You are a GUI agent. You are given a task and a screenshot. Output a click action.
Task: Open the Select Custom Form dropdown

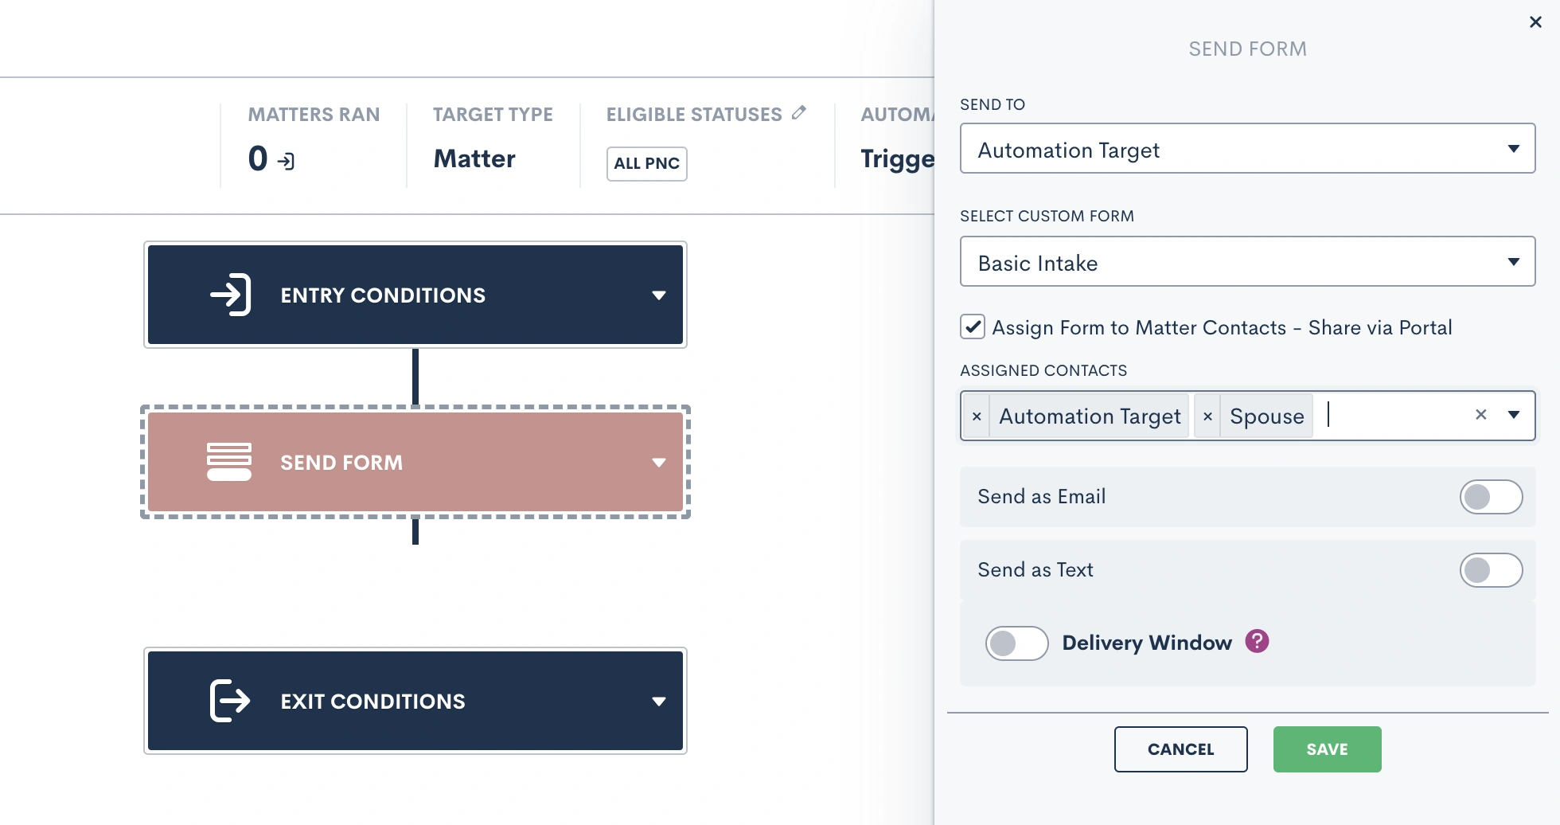click(1247, 261)
